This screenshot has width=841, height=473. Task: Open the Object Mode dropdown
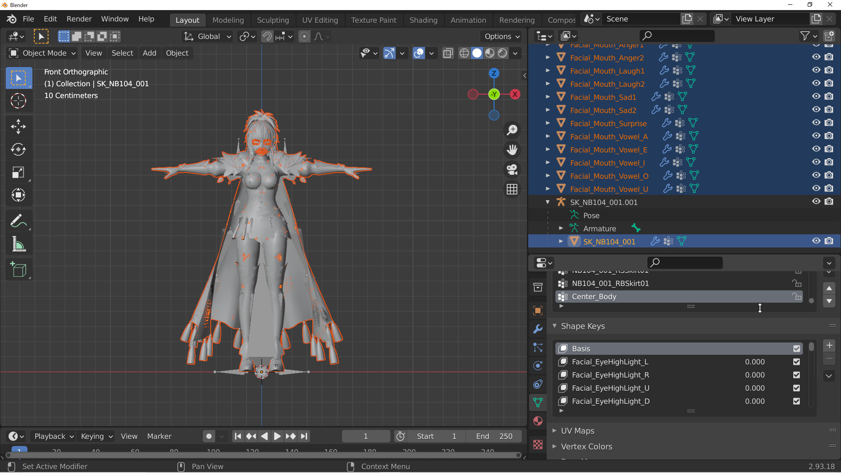[42, 53]
